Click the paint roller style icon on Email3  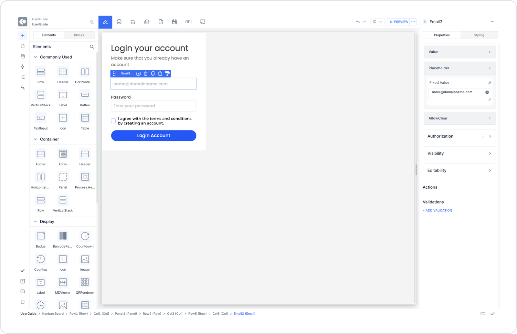[x=167, y=74]
